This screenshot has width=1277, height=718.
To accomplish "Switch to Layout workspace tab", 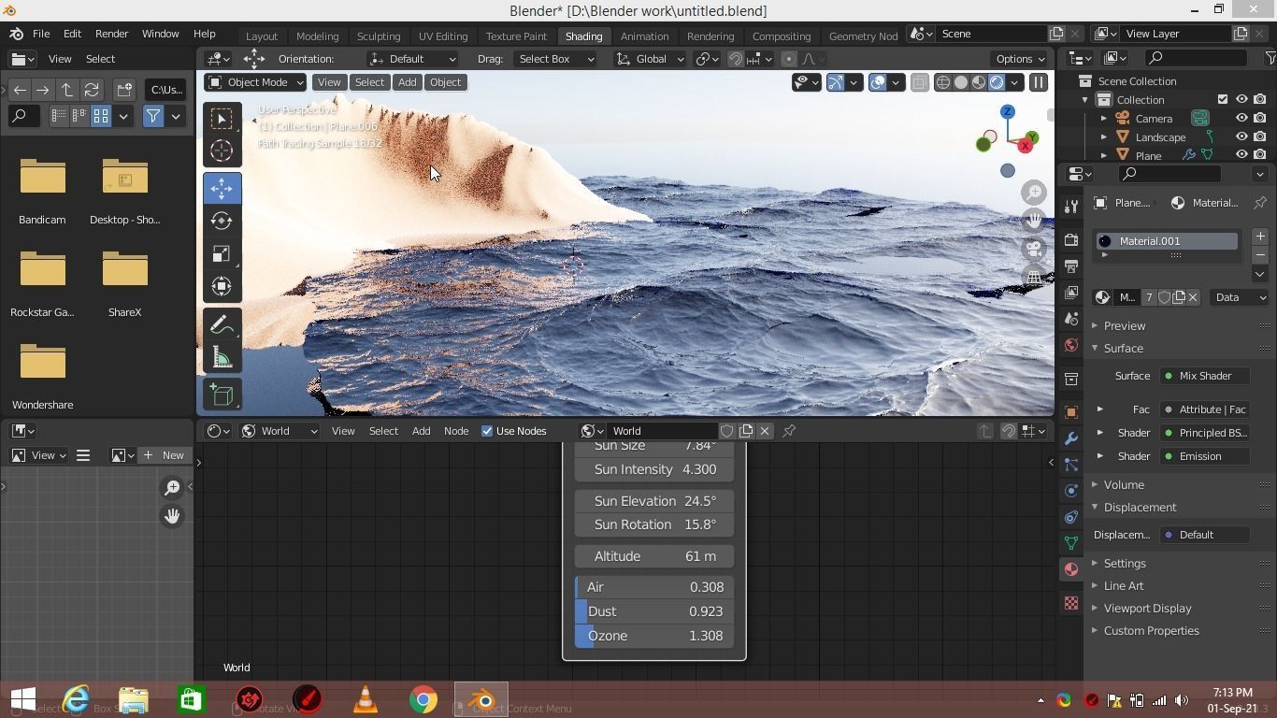I will point(262,36).
